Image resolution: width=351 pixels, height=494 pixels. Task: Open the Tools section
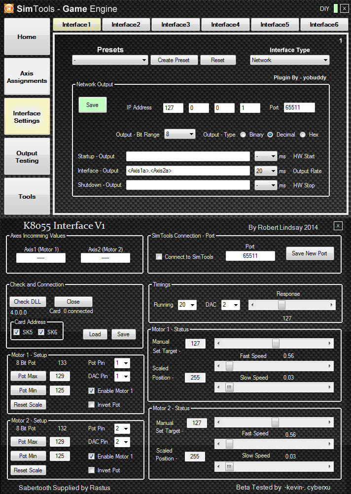tap(27, 196)
